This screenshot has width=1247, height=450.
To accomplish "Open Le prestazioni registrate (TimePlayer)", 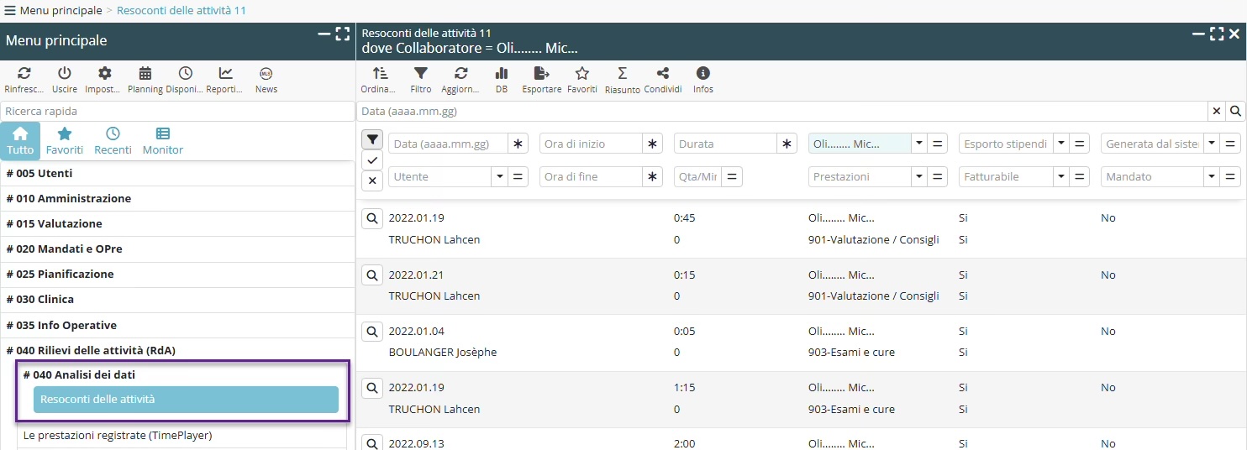I will [182, 436].
